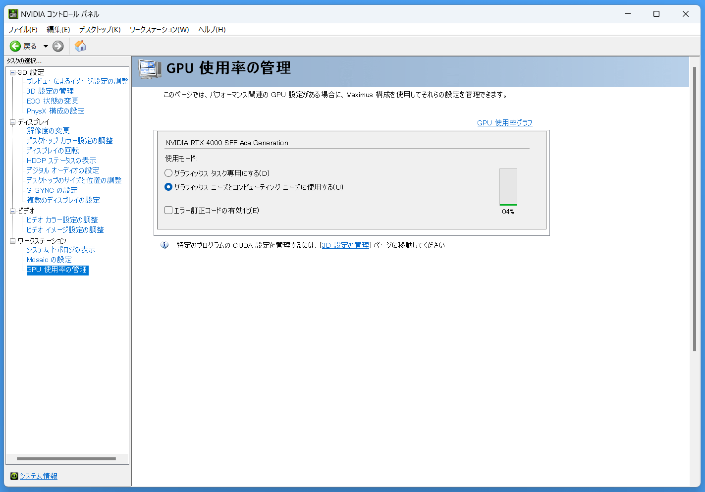This screenshot has height=492, width=705.
Task: Open the Back history dropdown arrow
Action: coord(46,46)
